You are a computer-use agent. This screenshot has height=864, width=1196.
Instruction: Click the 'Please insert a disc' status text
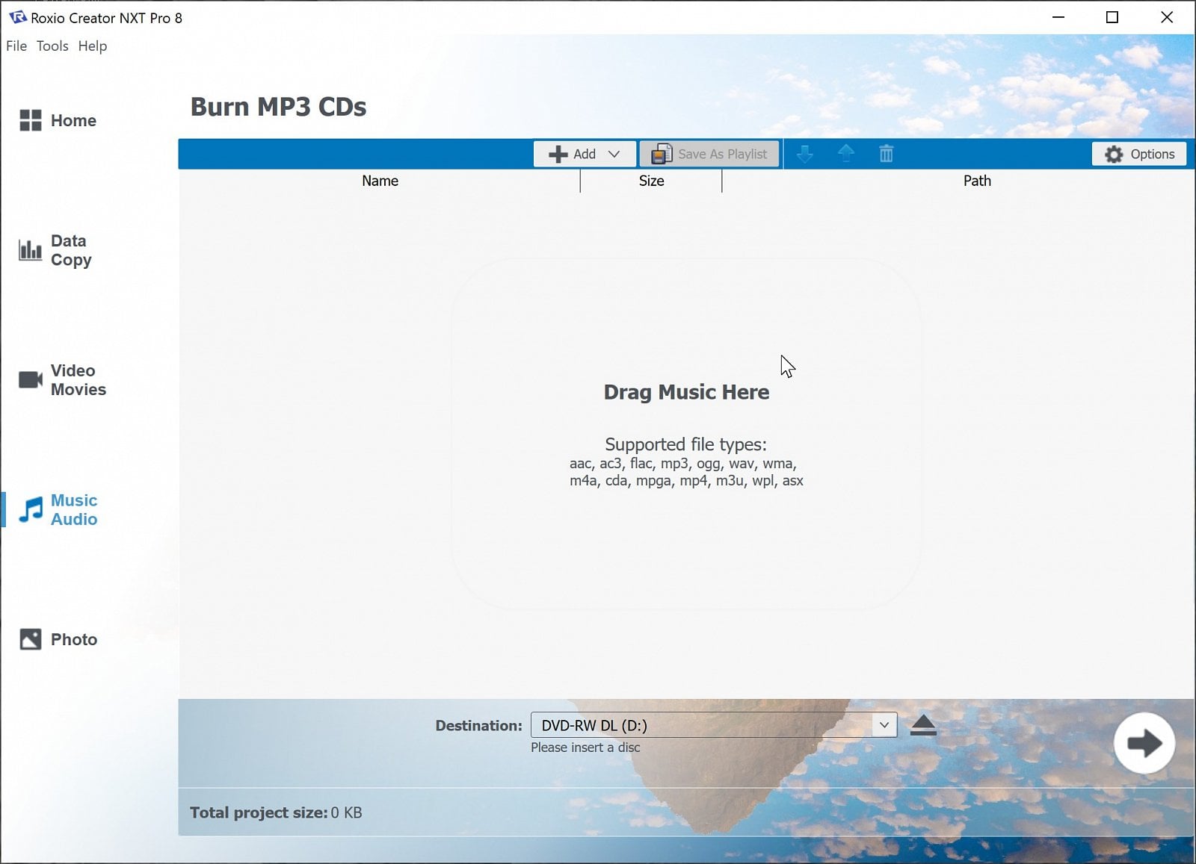click(x=585, y=748)
